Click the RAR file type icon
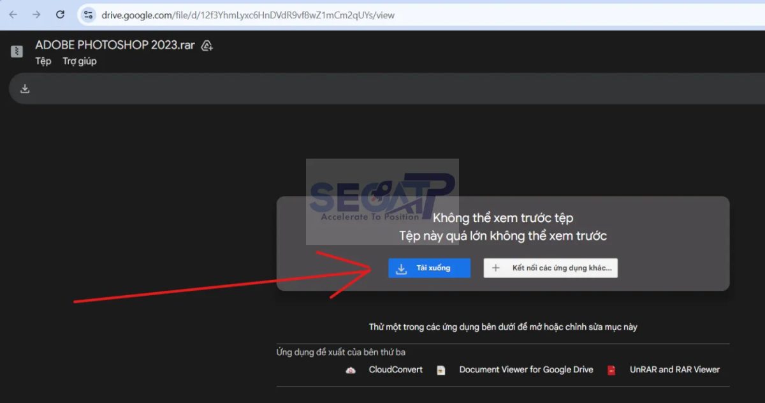The image size is (765, 403). (17, 52)
